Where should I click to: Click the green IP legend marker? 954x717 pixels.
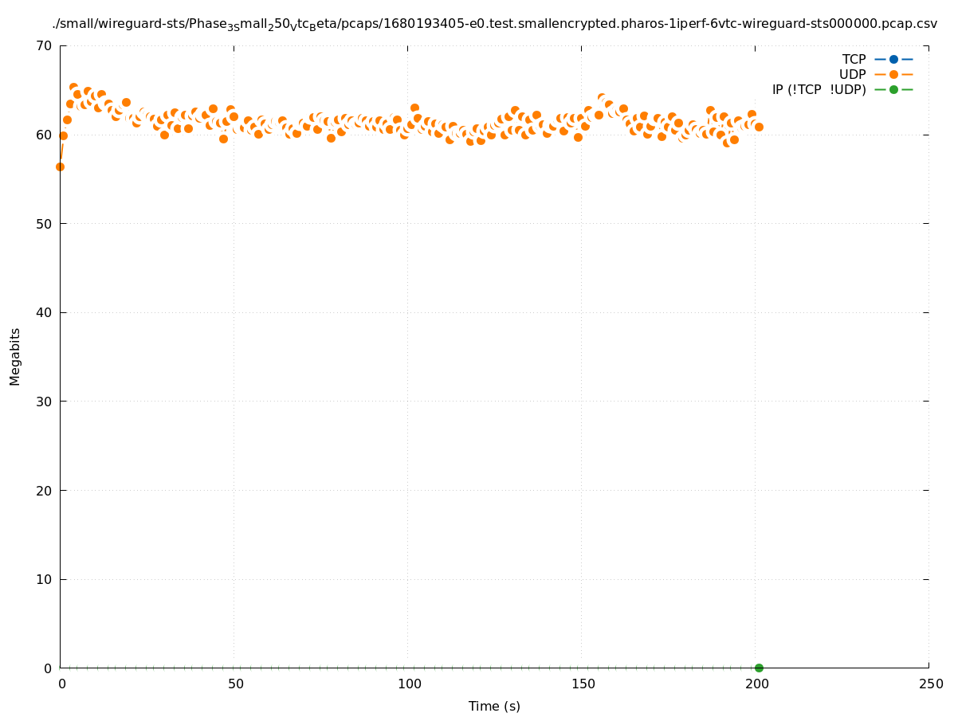893,89
